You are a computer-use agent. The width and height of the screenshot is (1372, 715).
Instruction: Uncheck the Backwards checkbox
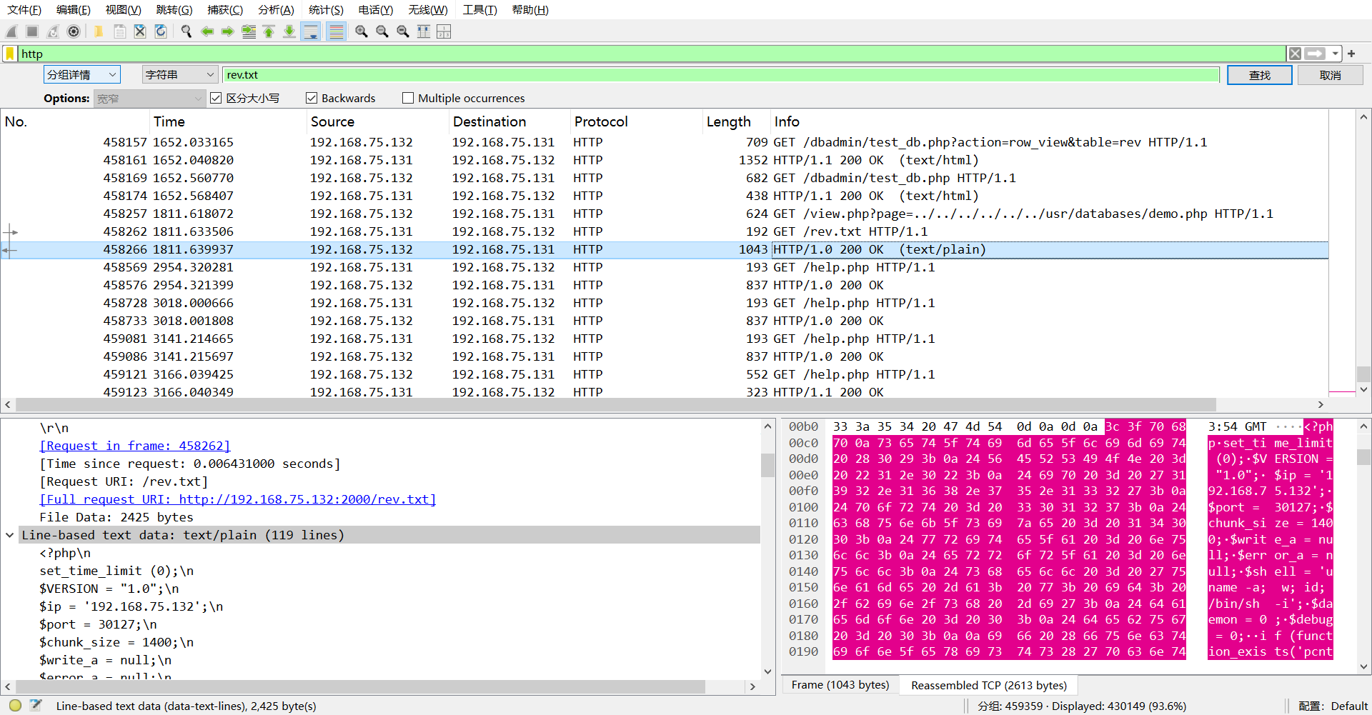click(312, 98)
